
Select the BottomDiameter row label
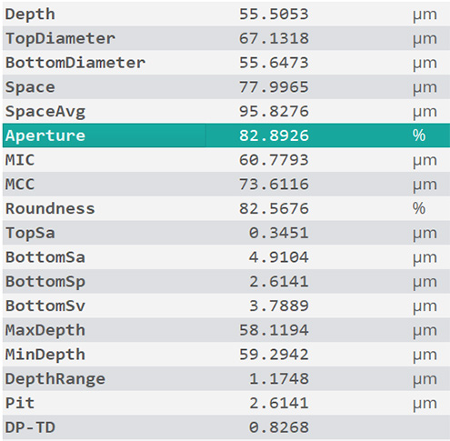(x=75, y=63)
